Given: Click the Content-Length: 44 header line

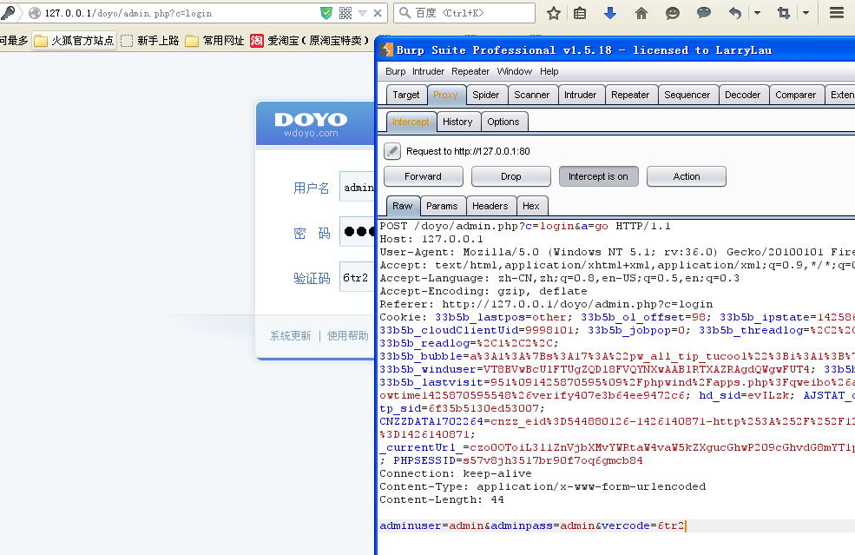Looking at the screenshot, I should point(442,499).
